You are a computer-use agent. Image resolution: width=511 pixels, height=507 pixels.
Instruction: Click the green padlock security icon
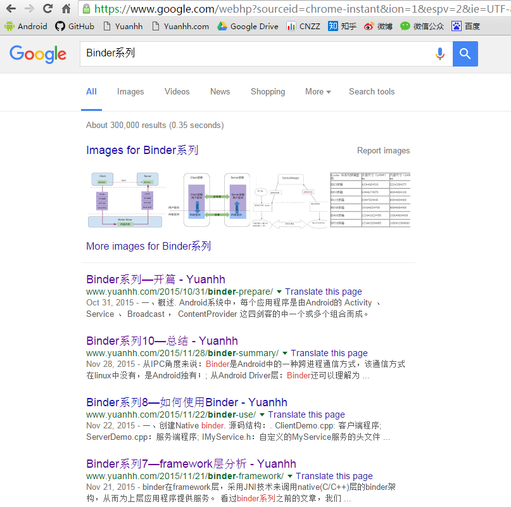[86, 8]
